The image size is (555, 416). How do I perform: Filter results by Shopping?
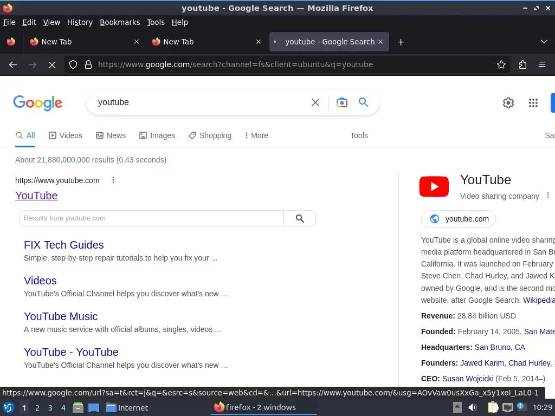[210, 135]
